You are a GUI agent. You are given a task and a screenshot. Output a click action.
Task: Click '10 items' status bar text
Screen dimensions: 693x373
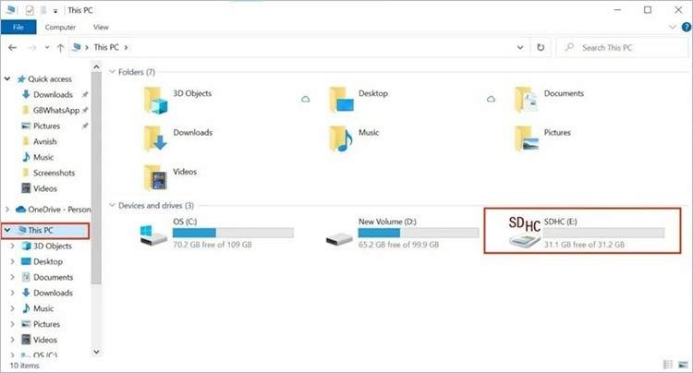click(24, 366)
